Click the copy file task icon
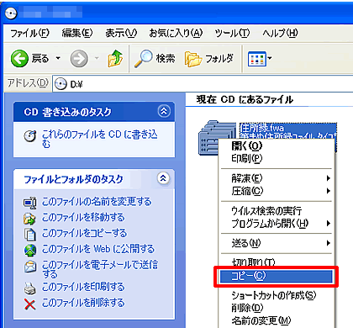This screenshot has height=328, width=353. pyautogui.click(x=30, y=235)
